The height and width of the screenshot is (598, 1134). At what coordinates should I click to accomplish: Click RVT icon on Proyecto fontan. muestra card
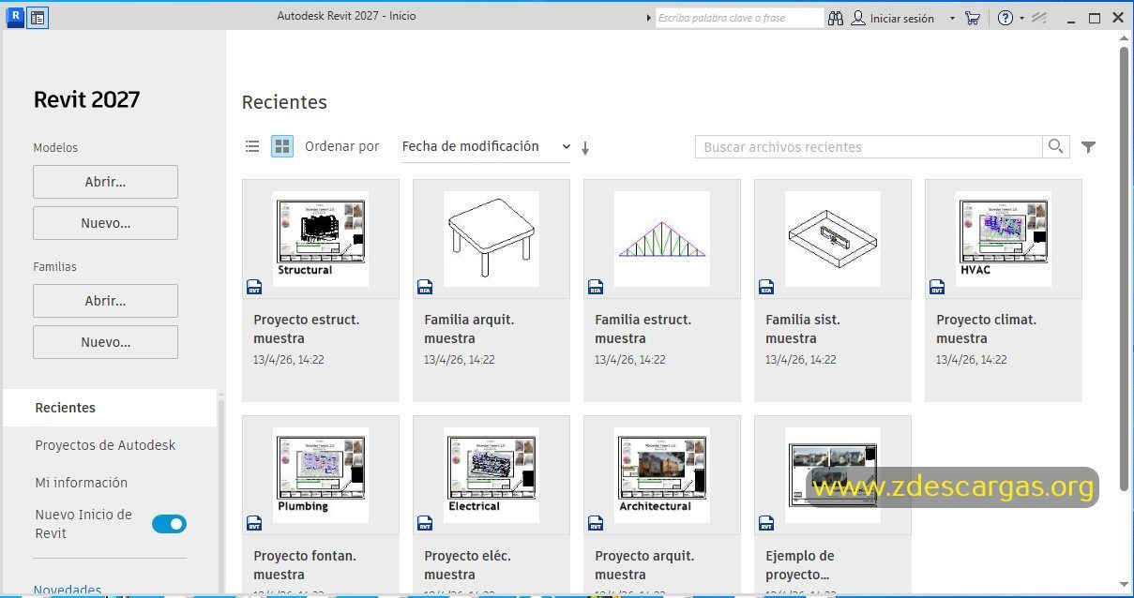point(254,524)
